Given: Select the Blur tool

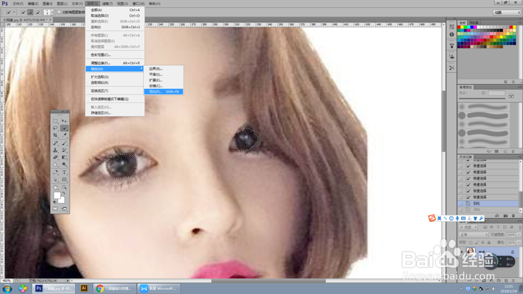Looking at the screenshot, I should pyautogui.click(x=55, y=164).
